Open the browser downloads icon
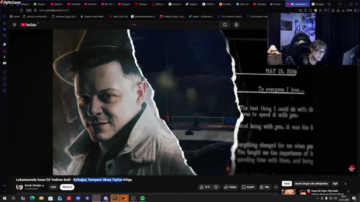 343,10
